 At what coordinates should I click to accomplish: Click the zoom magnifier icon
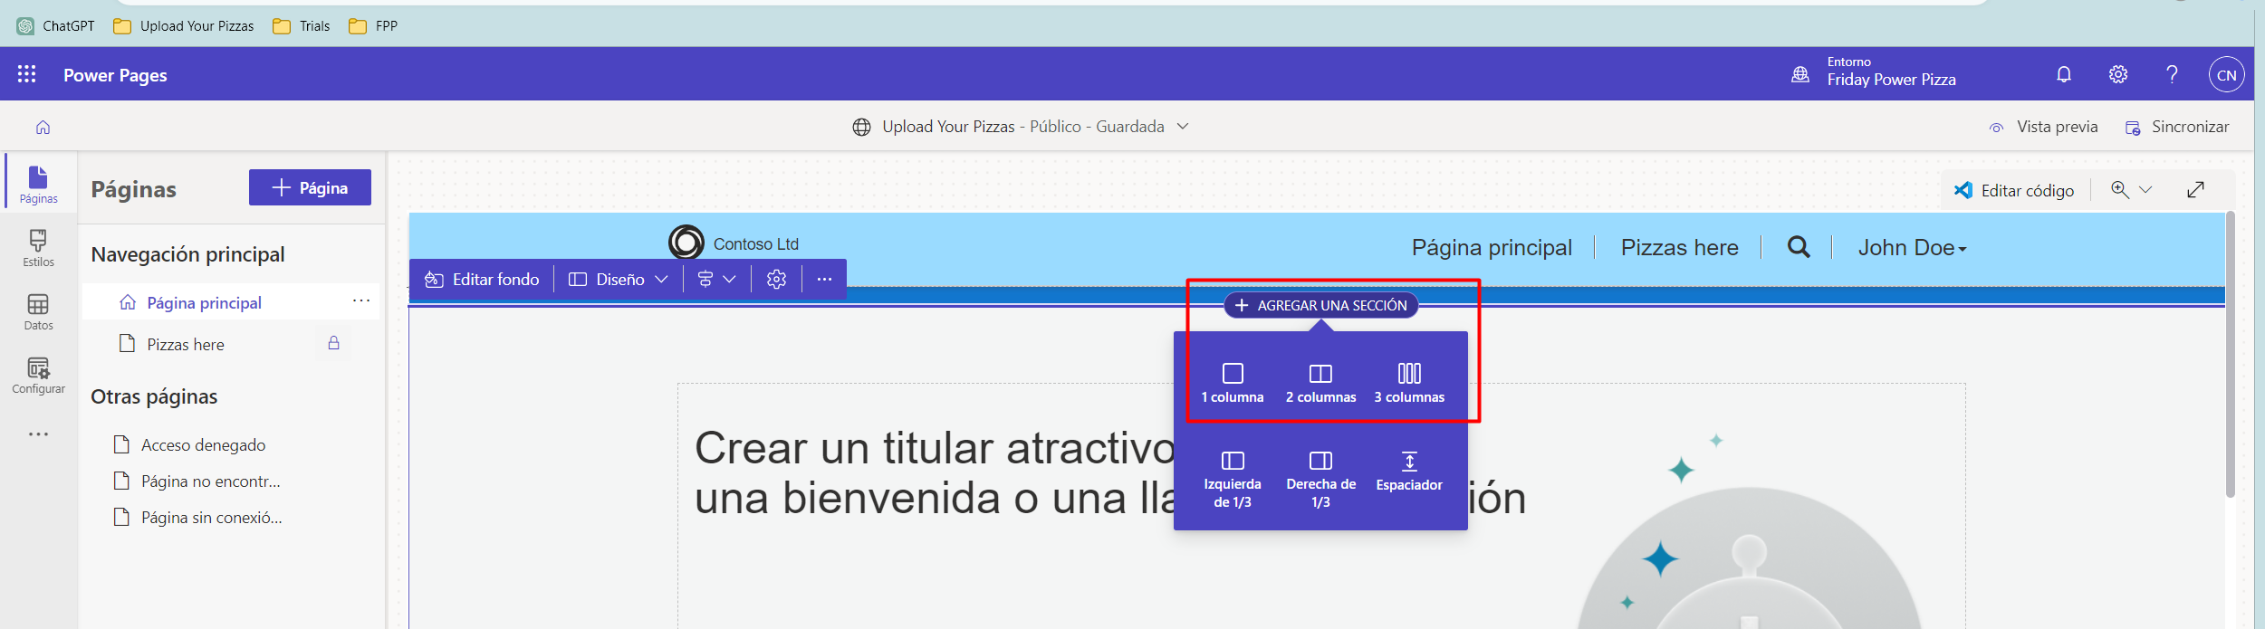tap(2120, 189)
